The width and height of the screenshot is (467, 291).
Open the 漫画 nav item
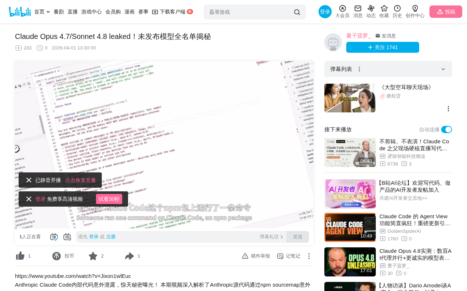[x=130, y=12]
